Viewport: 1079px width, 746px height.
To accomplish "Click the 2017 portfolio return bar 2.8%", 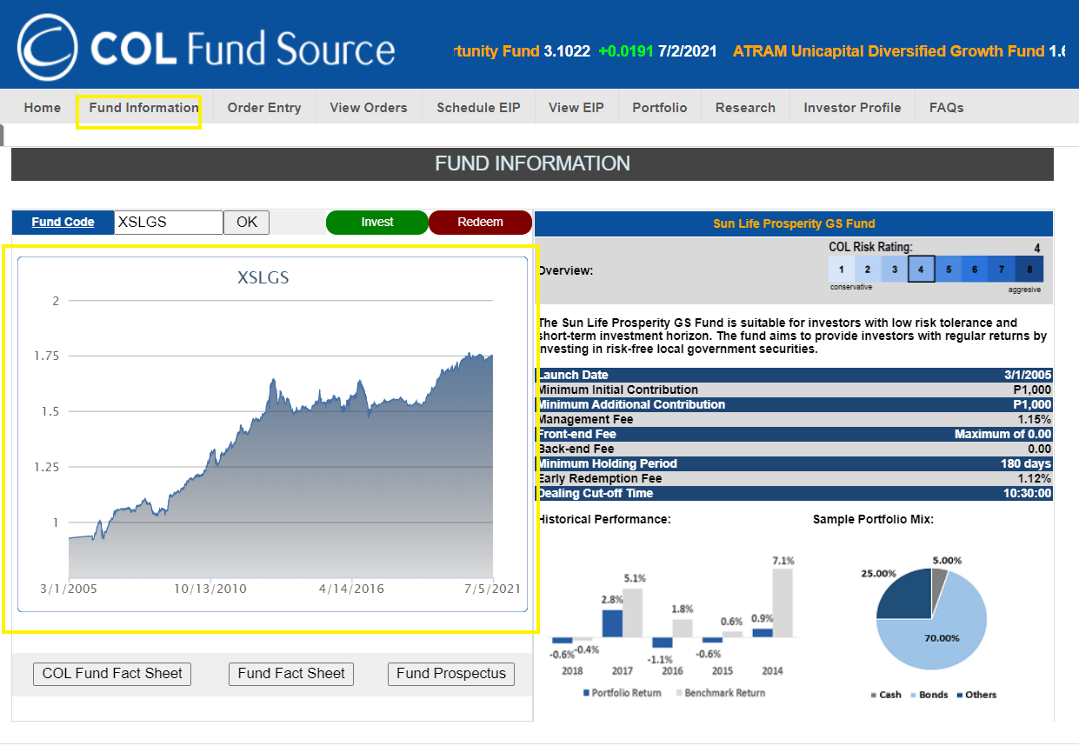I will [612, 623].
